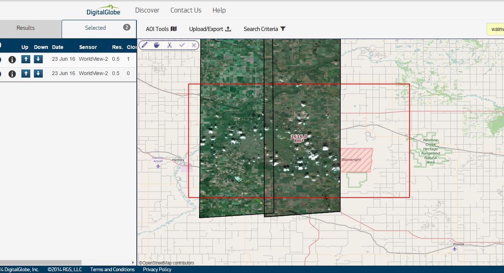Move the cloud 1 row image up

pyautogui.click(x=26, y=59)
